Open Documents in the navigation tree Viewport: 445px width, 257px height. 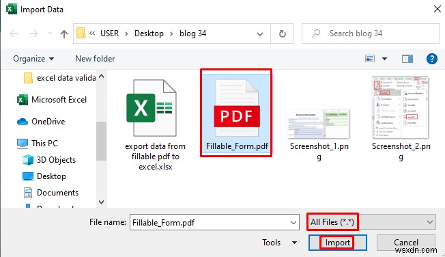coord(51,193)
